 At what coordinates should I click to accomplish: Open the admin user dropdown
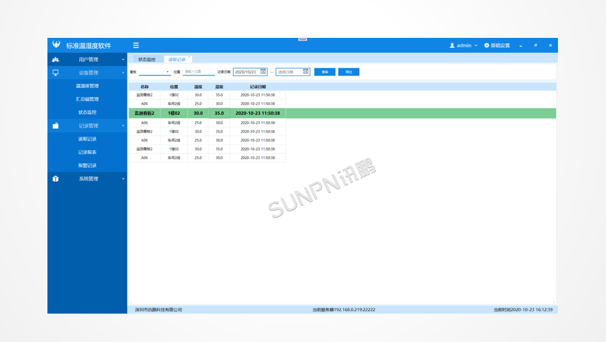[464, 46]
